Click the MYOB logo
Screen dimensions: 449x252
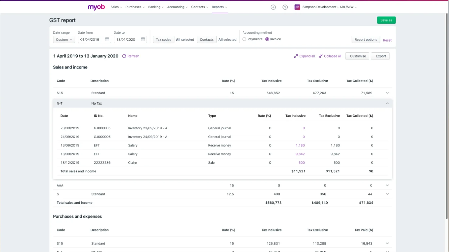click(96, 7)
